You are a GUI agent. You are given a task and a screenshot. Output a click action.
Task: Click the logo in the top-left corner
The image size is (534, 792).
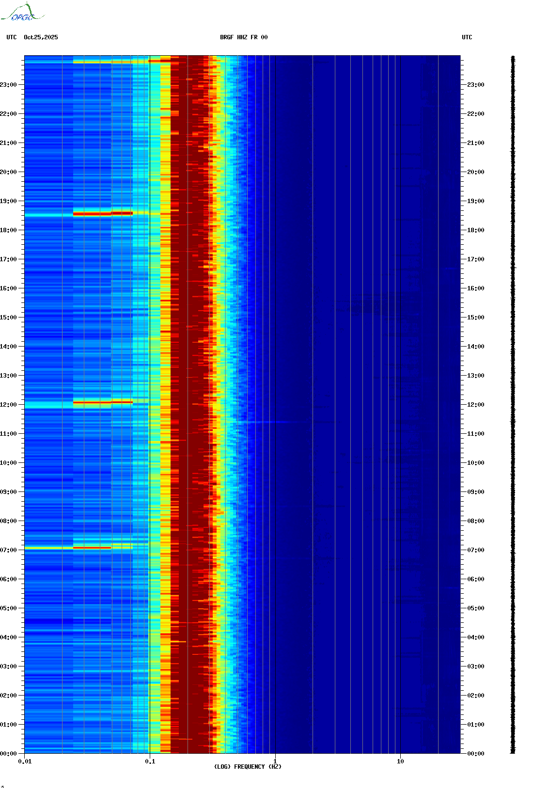(x=22, y=13)
